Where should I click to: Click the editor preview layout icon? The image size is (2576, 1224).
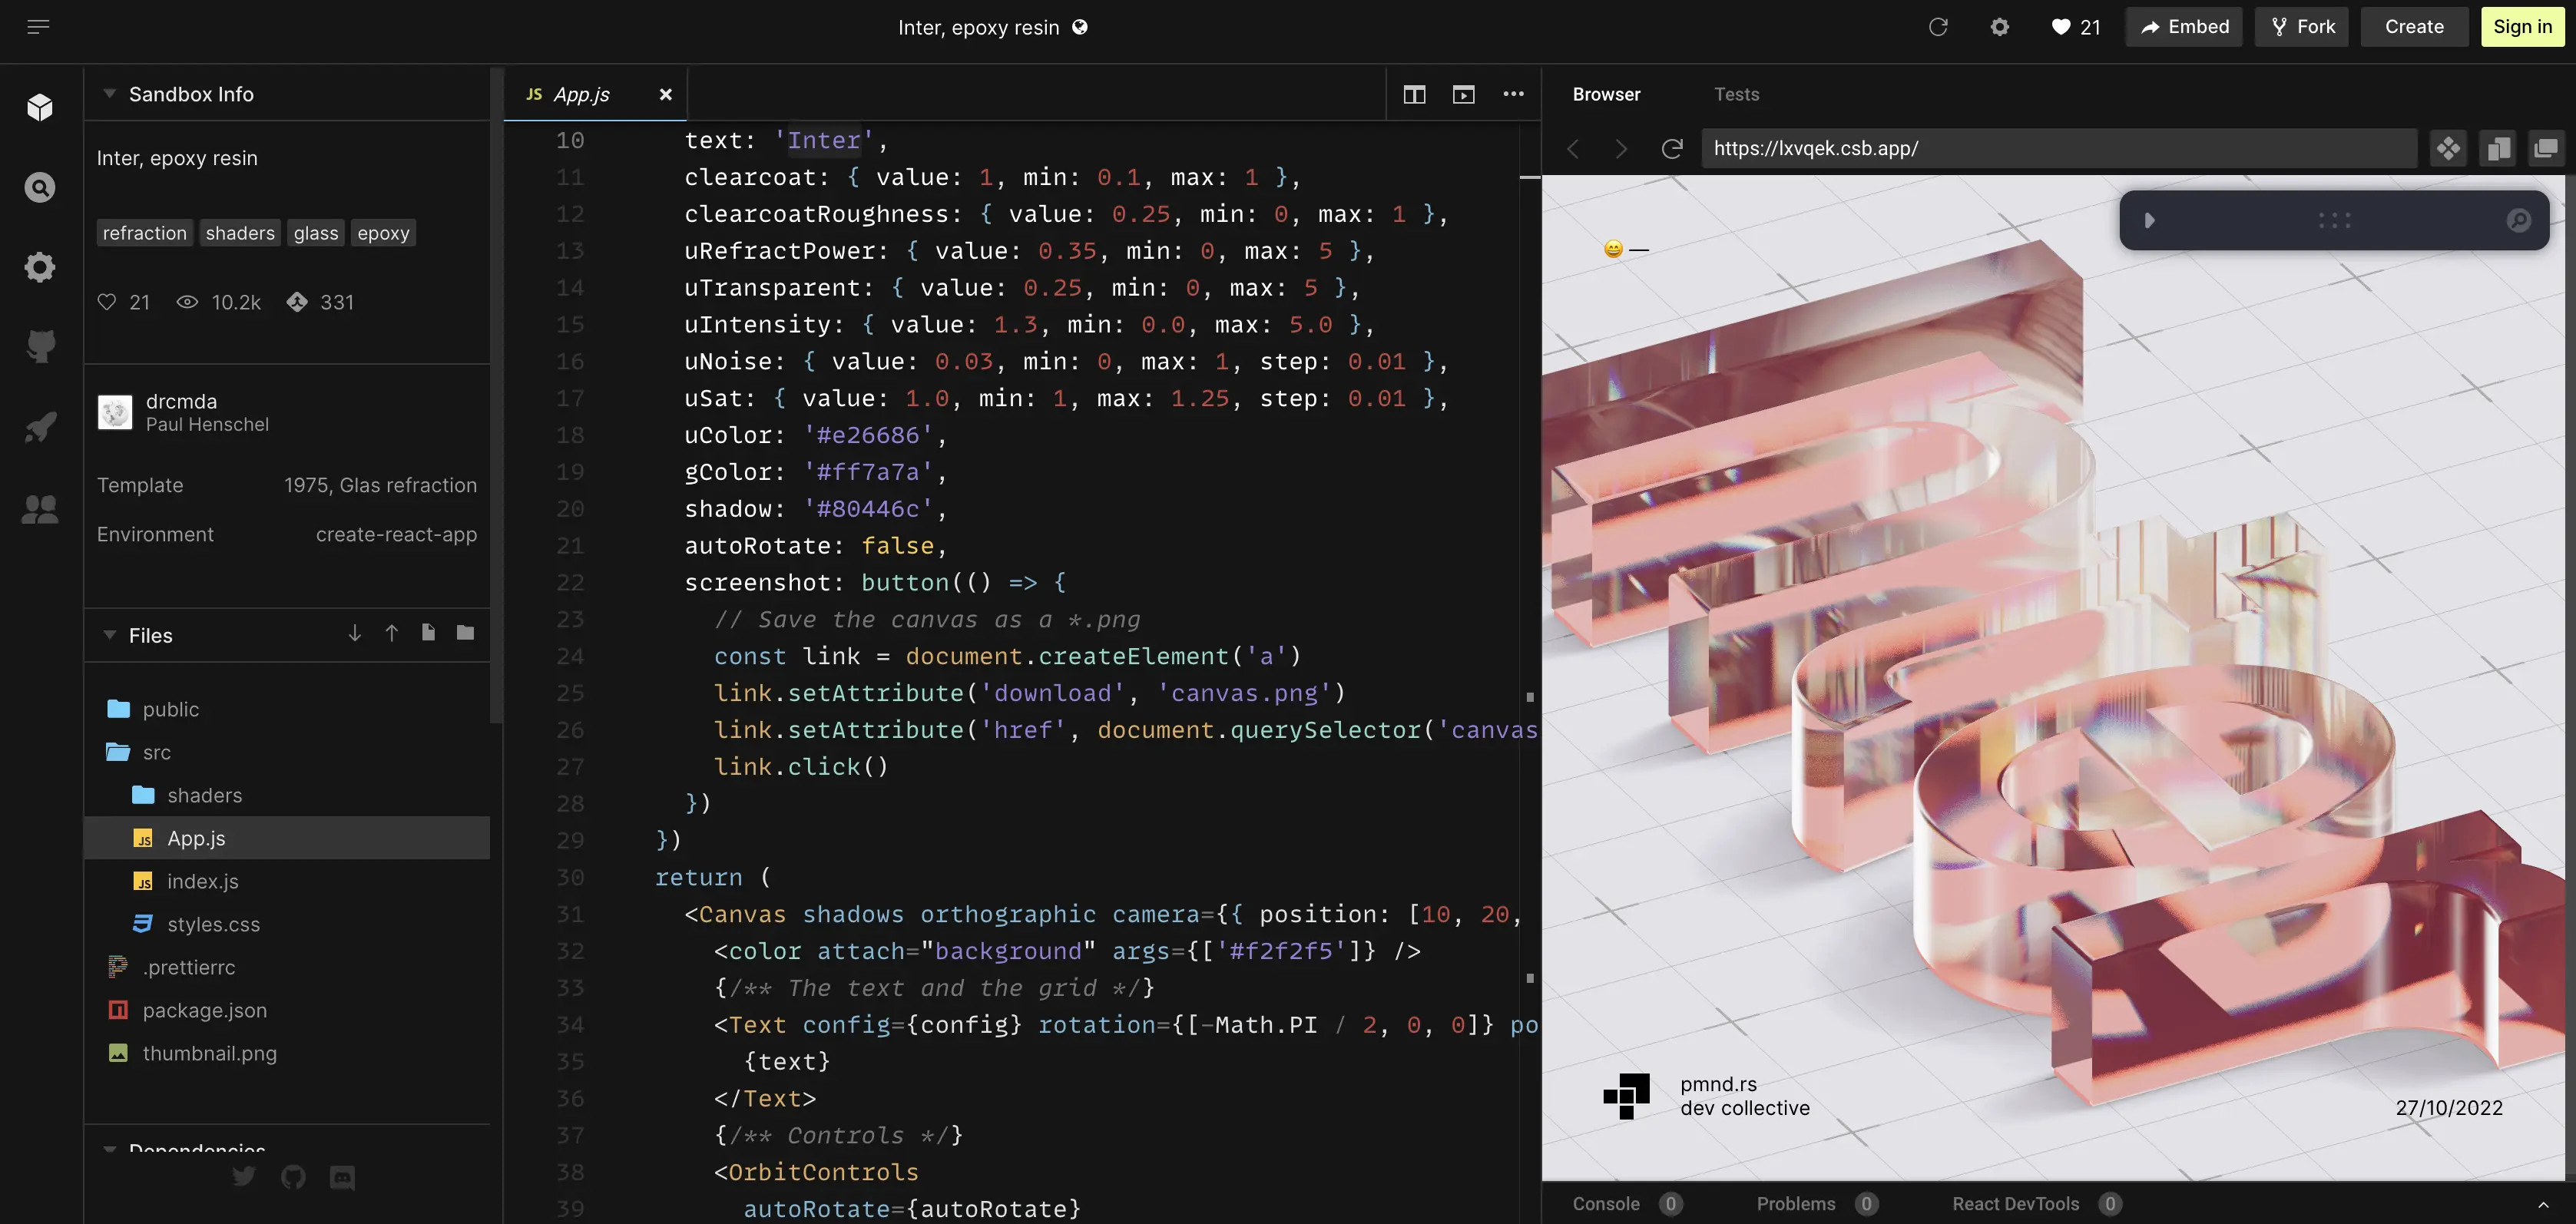[1463, 94]
